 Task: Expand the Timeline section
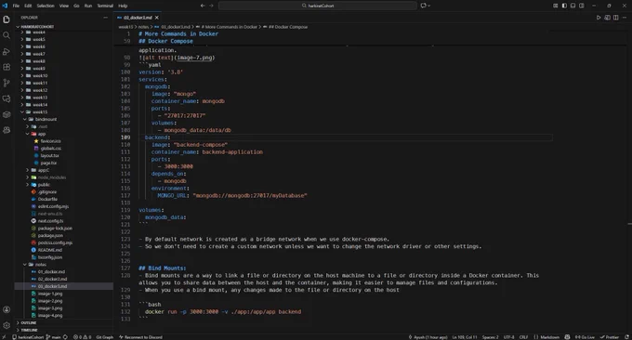(29, 330)
